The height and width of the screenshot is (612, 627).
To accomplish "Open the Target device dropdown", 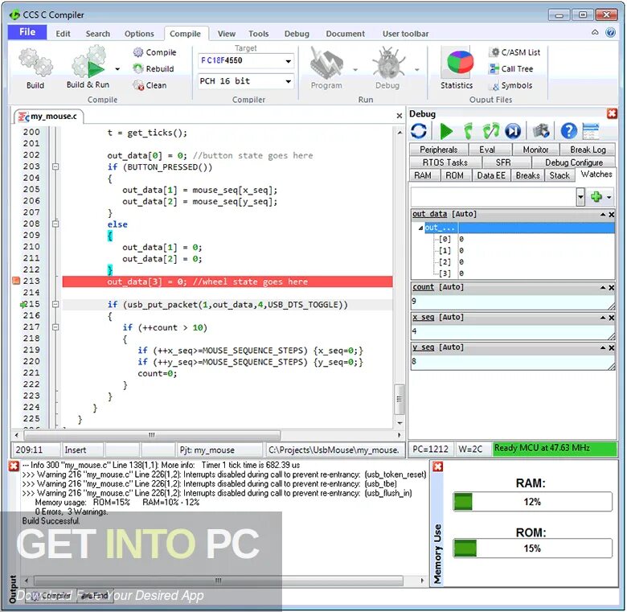I will click(289, 61).
